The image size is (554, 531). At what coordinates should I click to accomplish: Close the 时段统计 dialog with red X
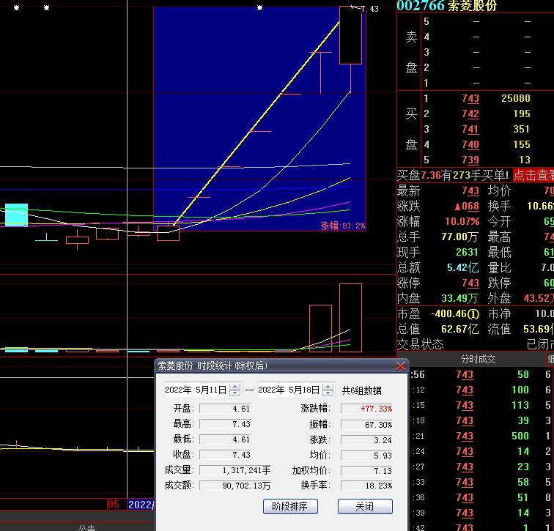click(x=400, y=366)
